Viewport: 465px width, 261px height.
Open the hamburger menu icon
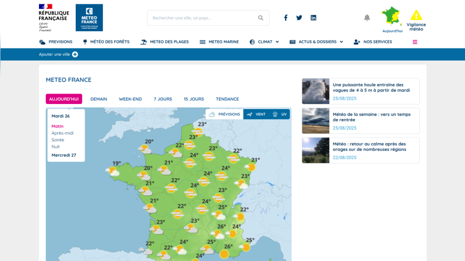click(415, 42)
